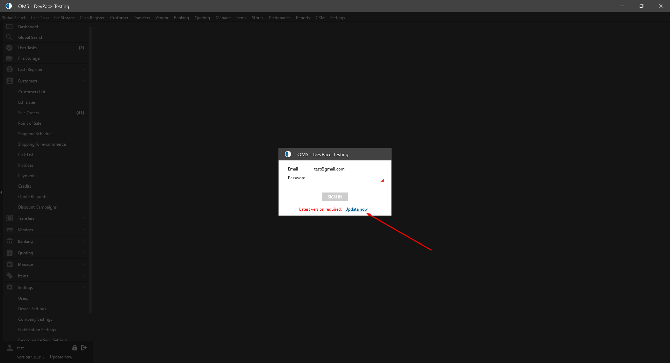Image resolution: width=670 pixels, height=363 pixels.
Task: Click Update now link in the login dialog
Action: click(356, 209)
